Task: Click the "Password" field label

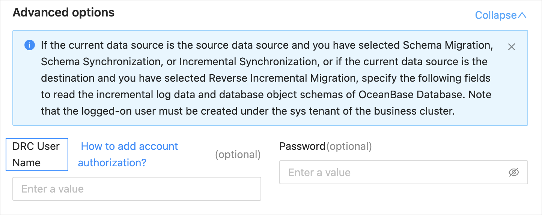Action: (x=302, y=146)
